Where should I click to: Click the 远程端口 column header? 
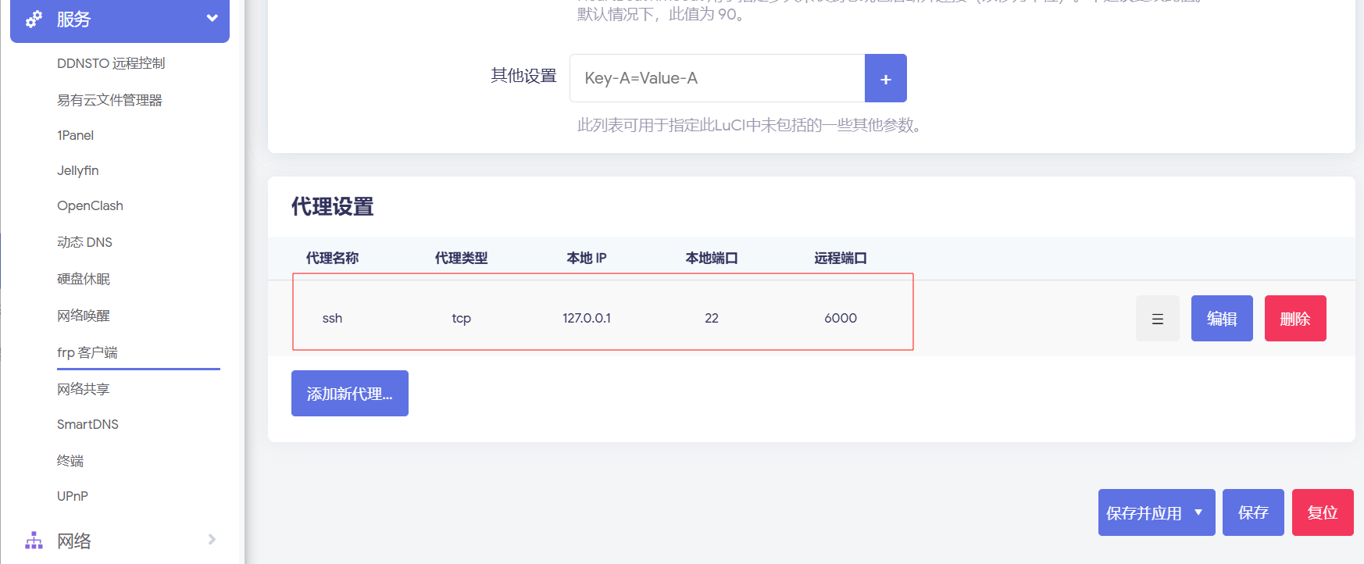coord(841,258)
